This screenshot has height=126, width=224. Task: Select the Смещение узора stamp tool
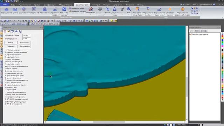pyautogui.click(x=114, y=12)
